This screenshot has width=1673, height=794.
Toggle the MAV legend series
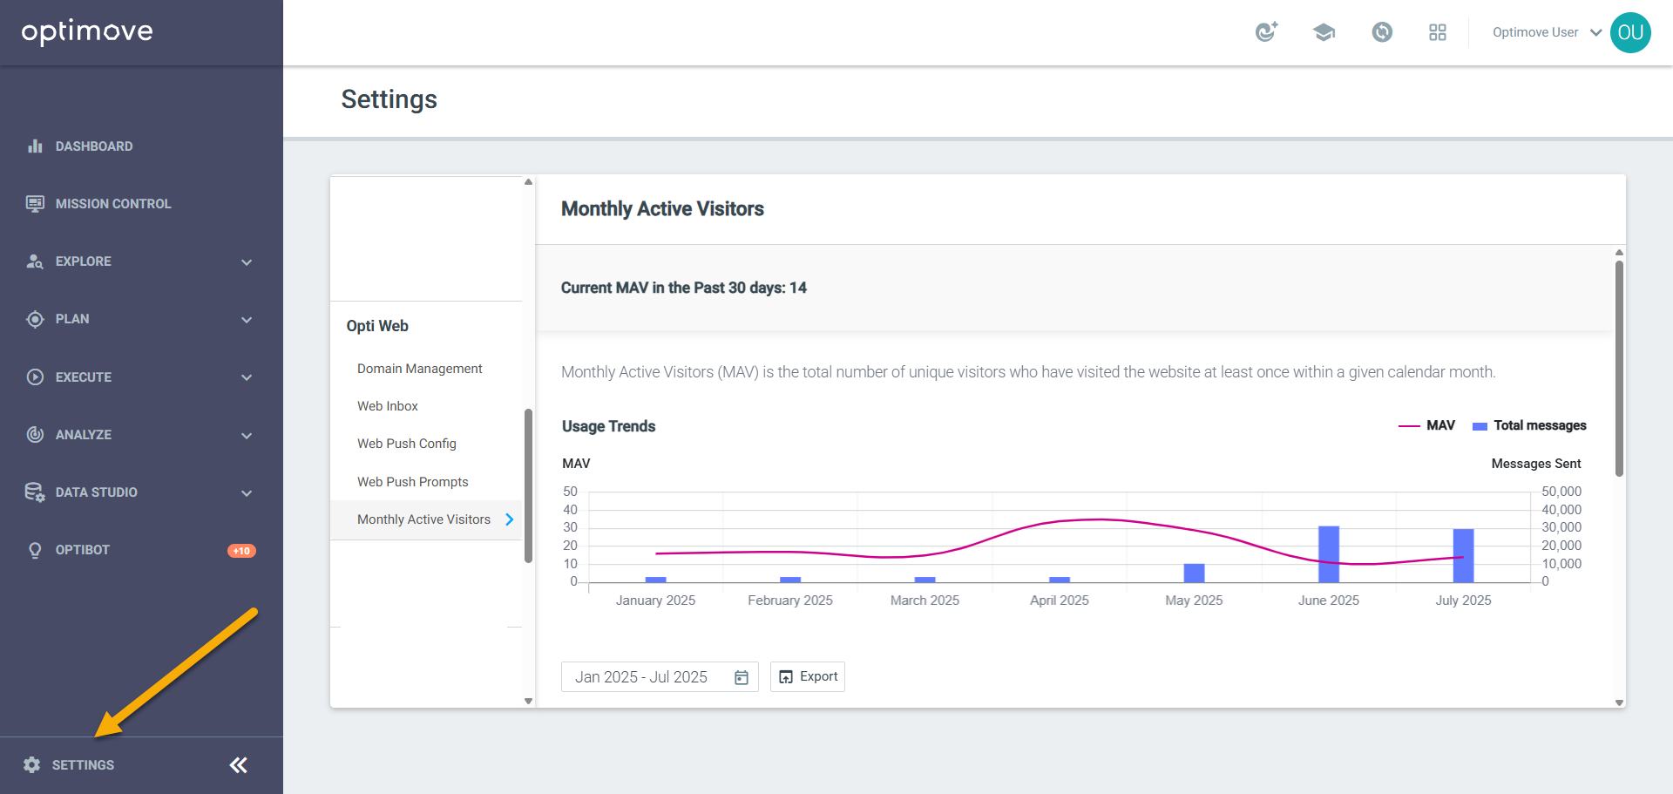[x=1427, y=425]
